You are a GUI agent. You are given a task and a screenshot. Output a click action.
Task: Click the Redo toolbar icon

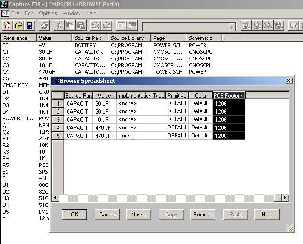(107, 25)
